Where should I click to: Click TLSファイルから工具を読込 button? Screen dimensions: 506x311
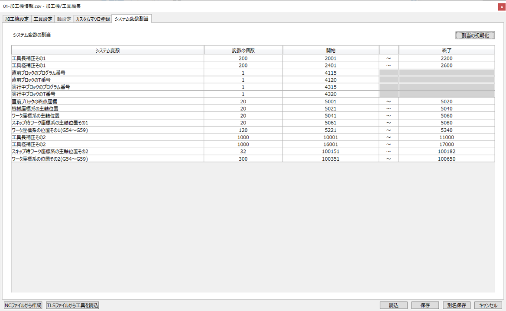pyautogui.click(x=73, y=305)
